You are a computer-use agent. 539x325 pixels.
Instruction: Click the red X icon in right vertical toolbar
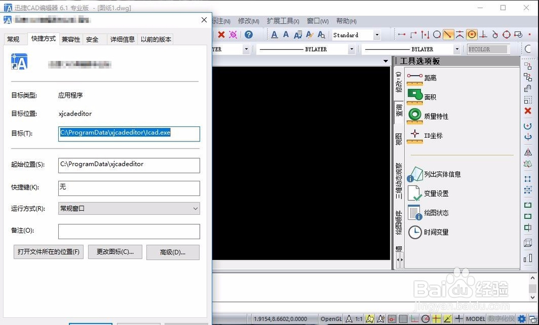528,111
